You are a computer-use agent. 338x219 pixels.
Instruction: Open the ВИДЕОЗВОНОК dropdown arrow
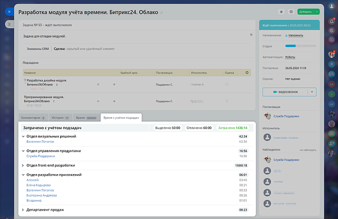click(312, 92)
